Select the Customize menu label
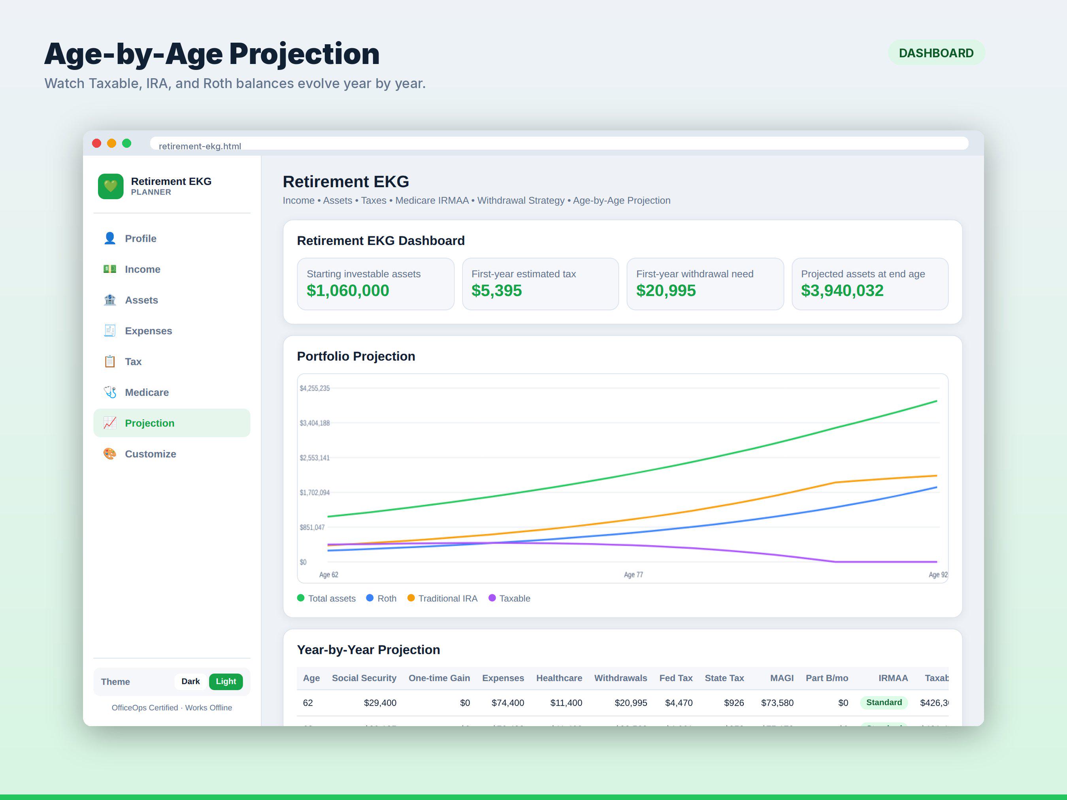Image resolution: width=1067 pixels, height=800 pixels. tap(151, 454)
